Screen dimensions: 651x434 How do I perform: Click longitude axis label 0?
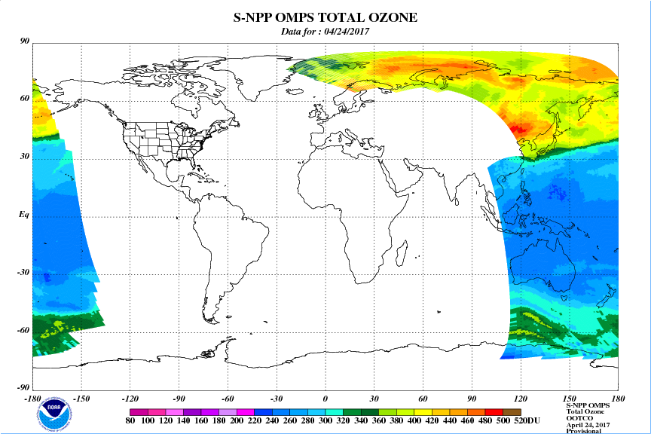click(x=325, y=399)
